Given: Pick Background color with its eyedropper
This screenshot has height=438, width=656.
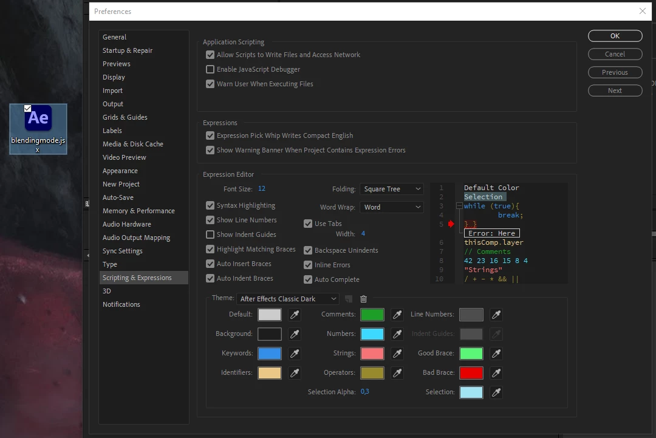Looking at the screenshot, I should (x=295, y=334).
